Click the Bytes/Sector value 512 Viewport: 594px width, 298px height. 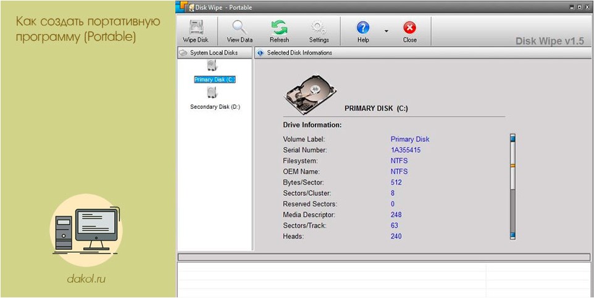396,182
